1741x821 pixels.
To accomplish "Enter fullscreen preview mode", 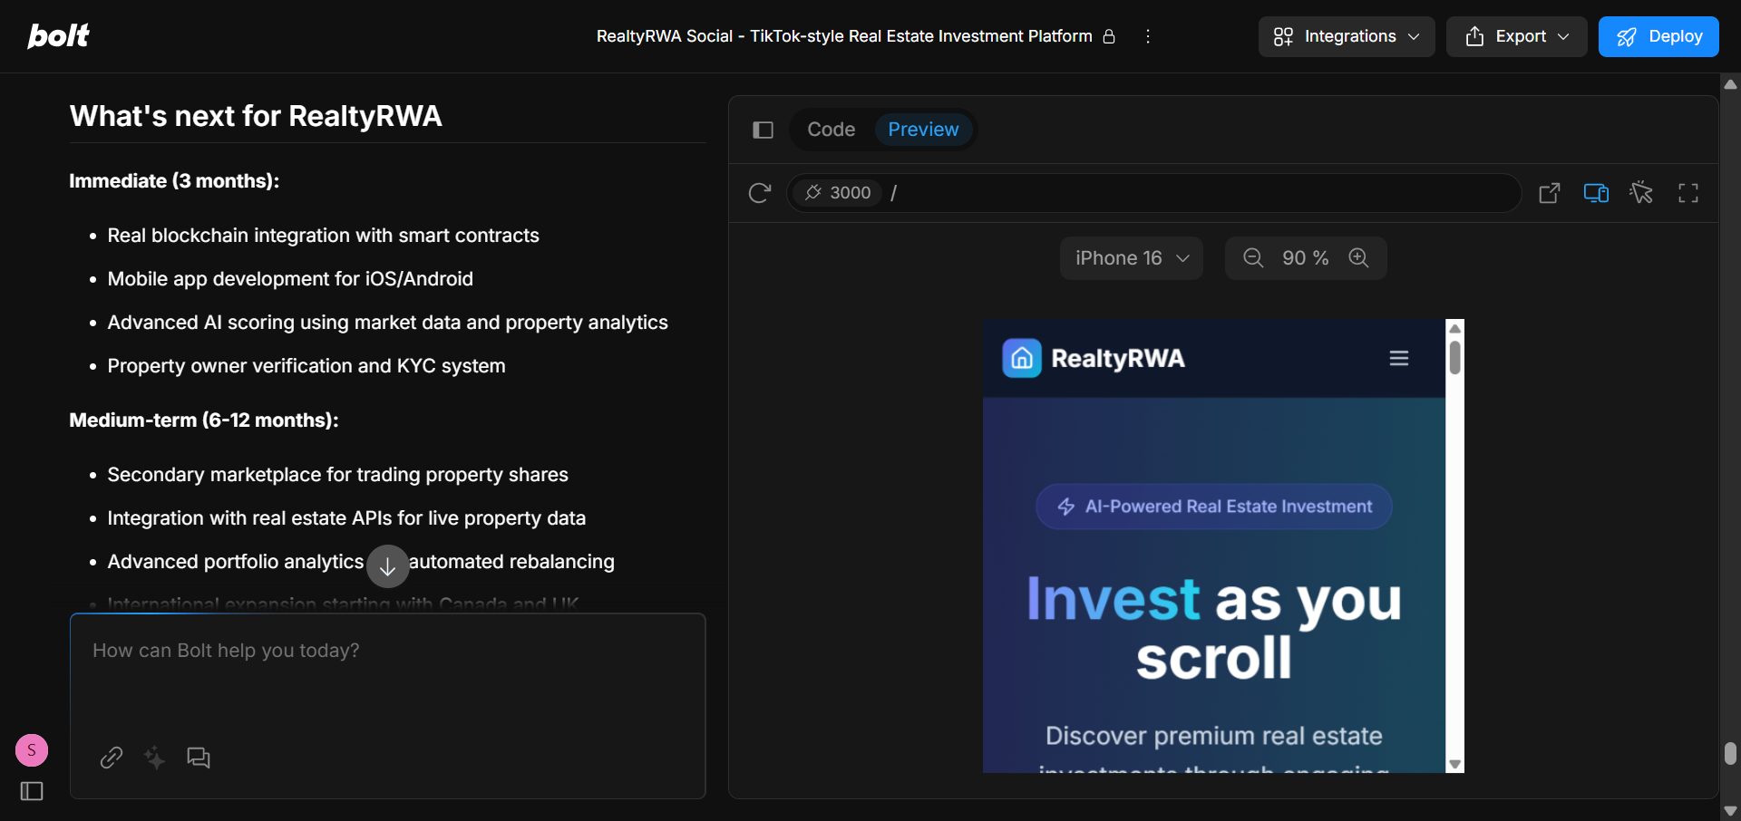I will 1688,193.
